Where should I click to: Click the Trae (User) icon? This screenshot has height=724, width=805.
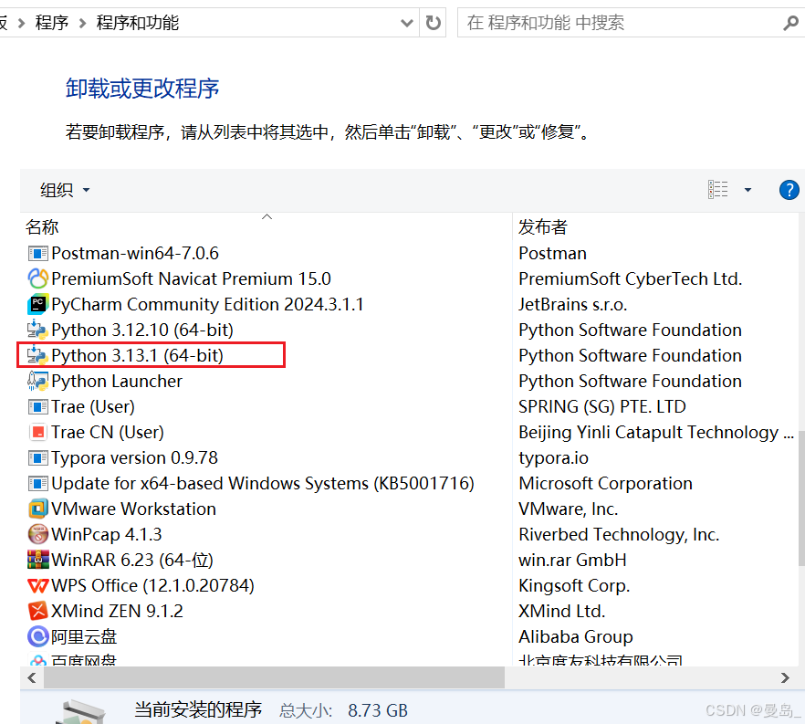37,406
